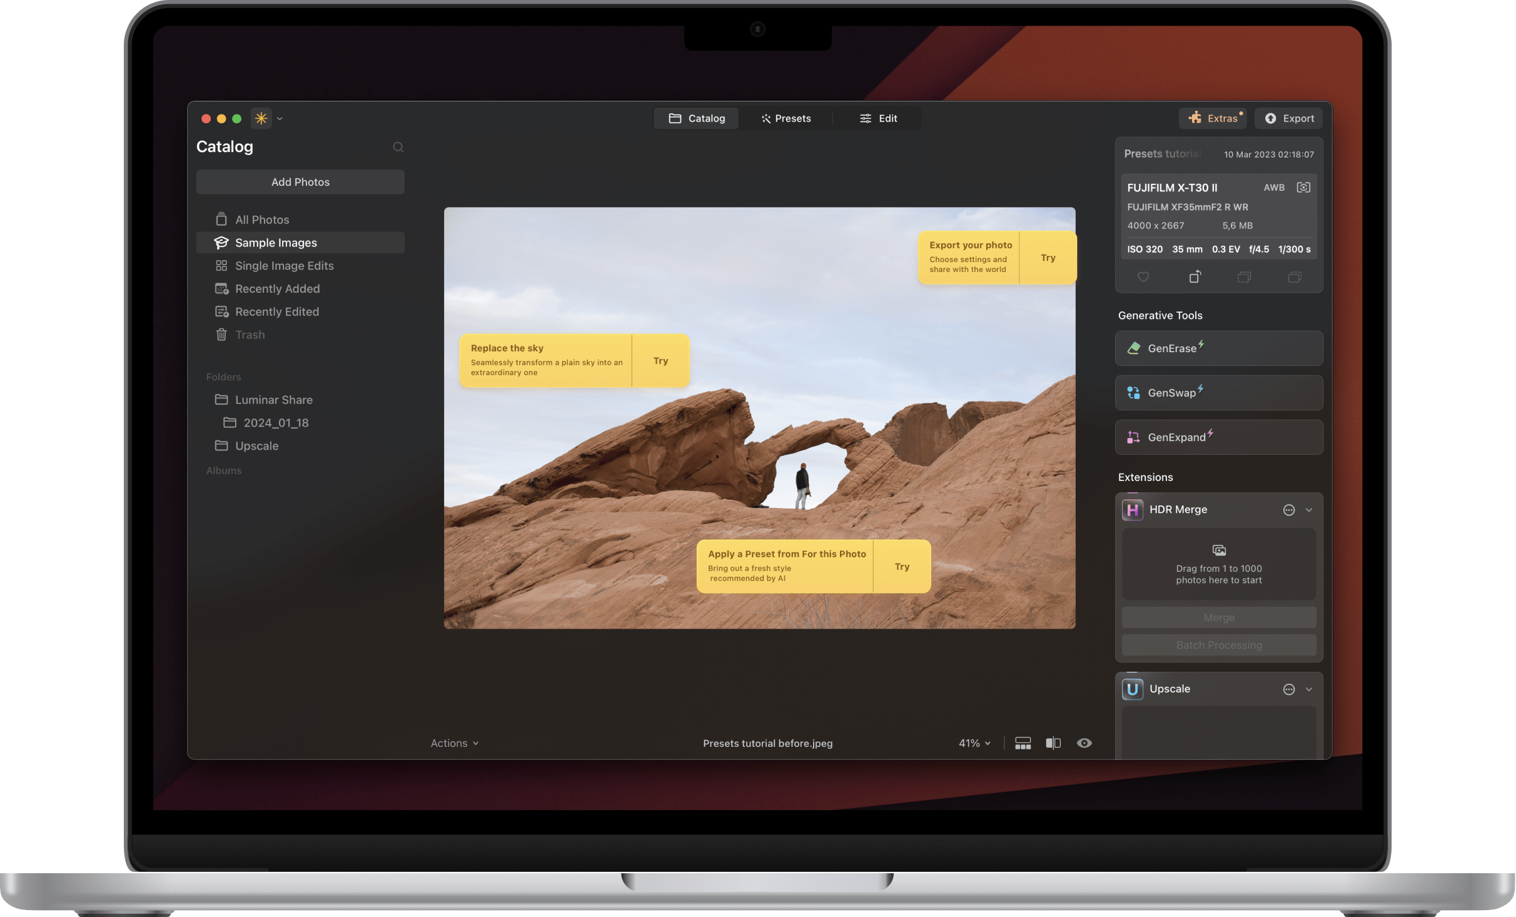The image size is (1516, 917).
Task: Click the rotate image icon under photo info
Action: [x=1195, y=277]
